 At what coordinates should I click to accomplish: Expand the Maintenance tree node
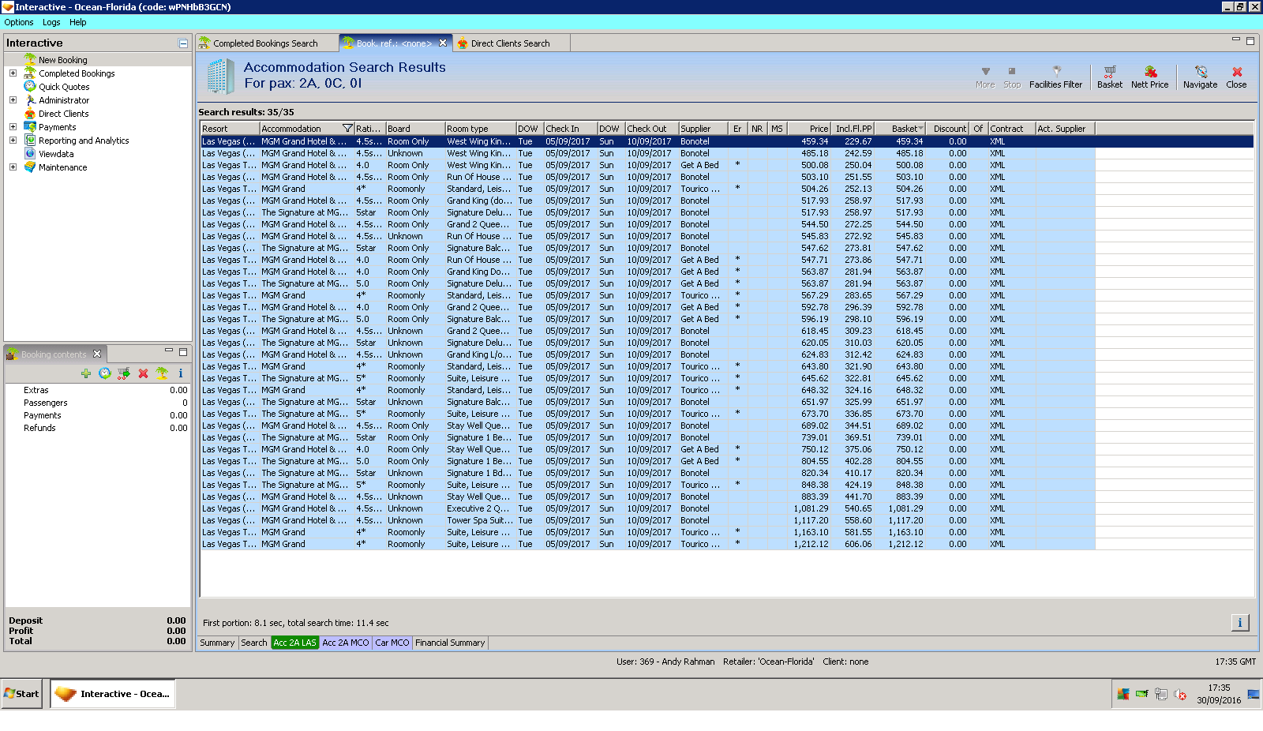13,167
